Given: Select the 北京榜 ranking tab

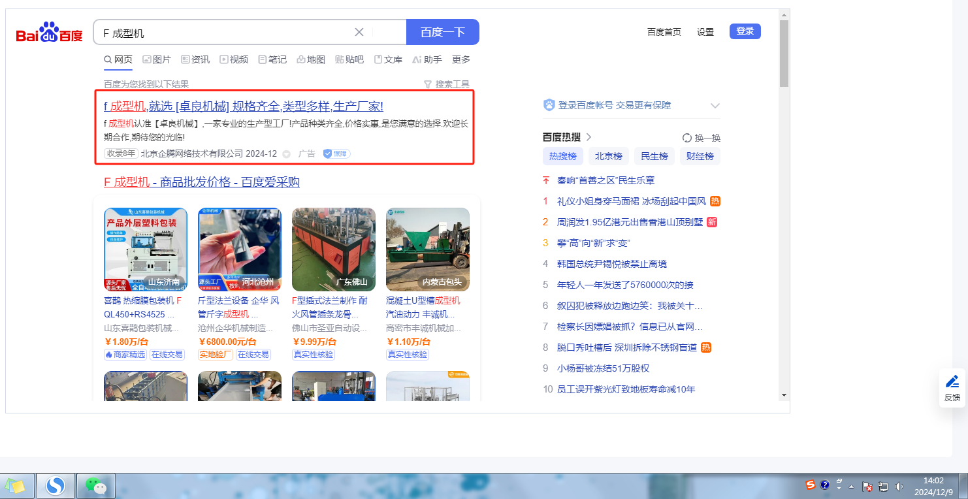Looking at the screenshot, I should point(609,156).
